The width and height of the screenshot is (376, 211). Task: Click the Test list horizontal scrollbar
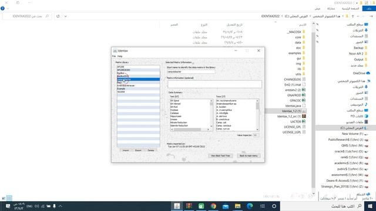pos(191,130)
